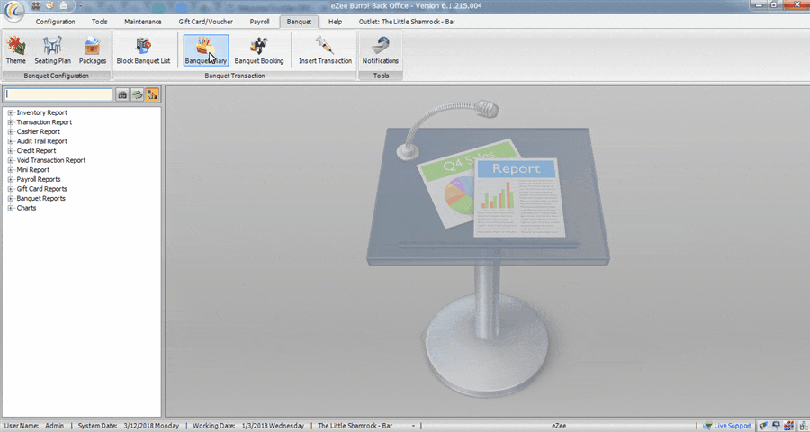Open the Banquet Diary

[205, 50]
